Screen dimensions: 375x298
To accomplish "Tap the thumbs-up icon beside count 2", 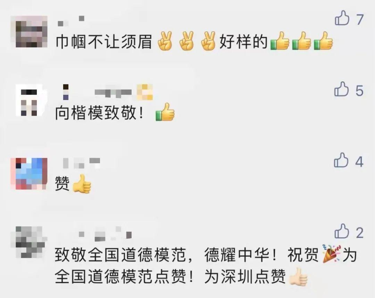I will (342, 231).
